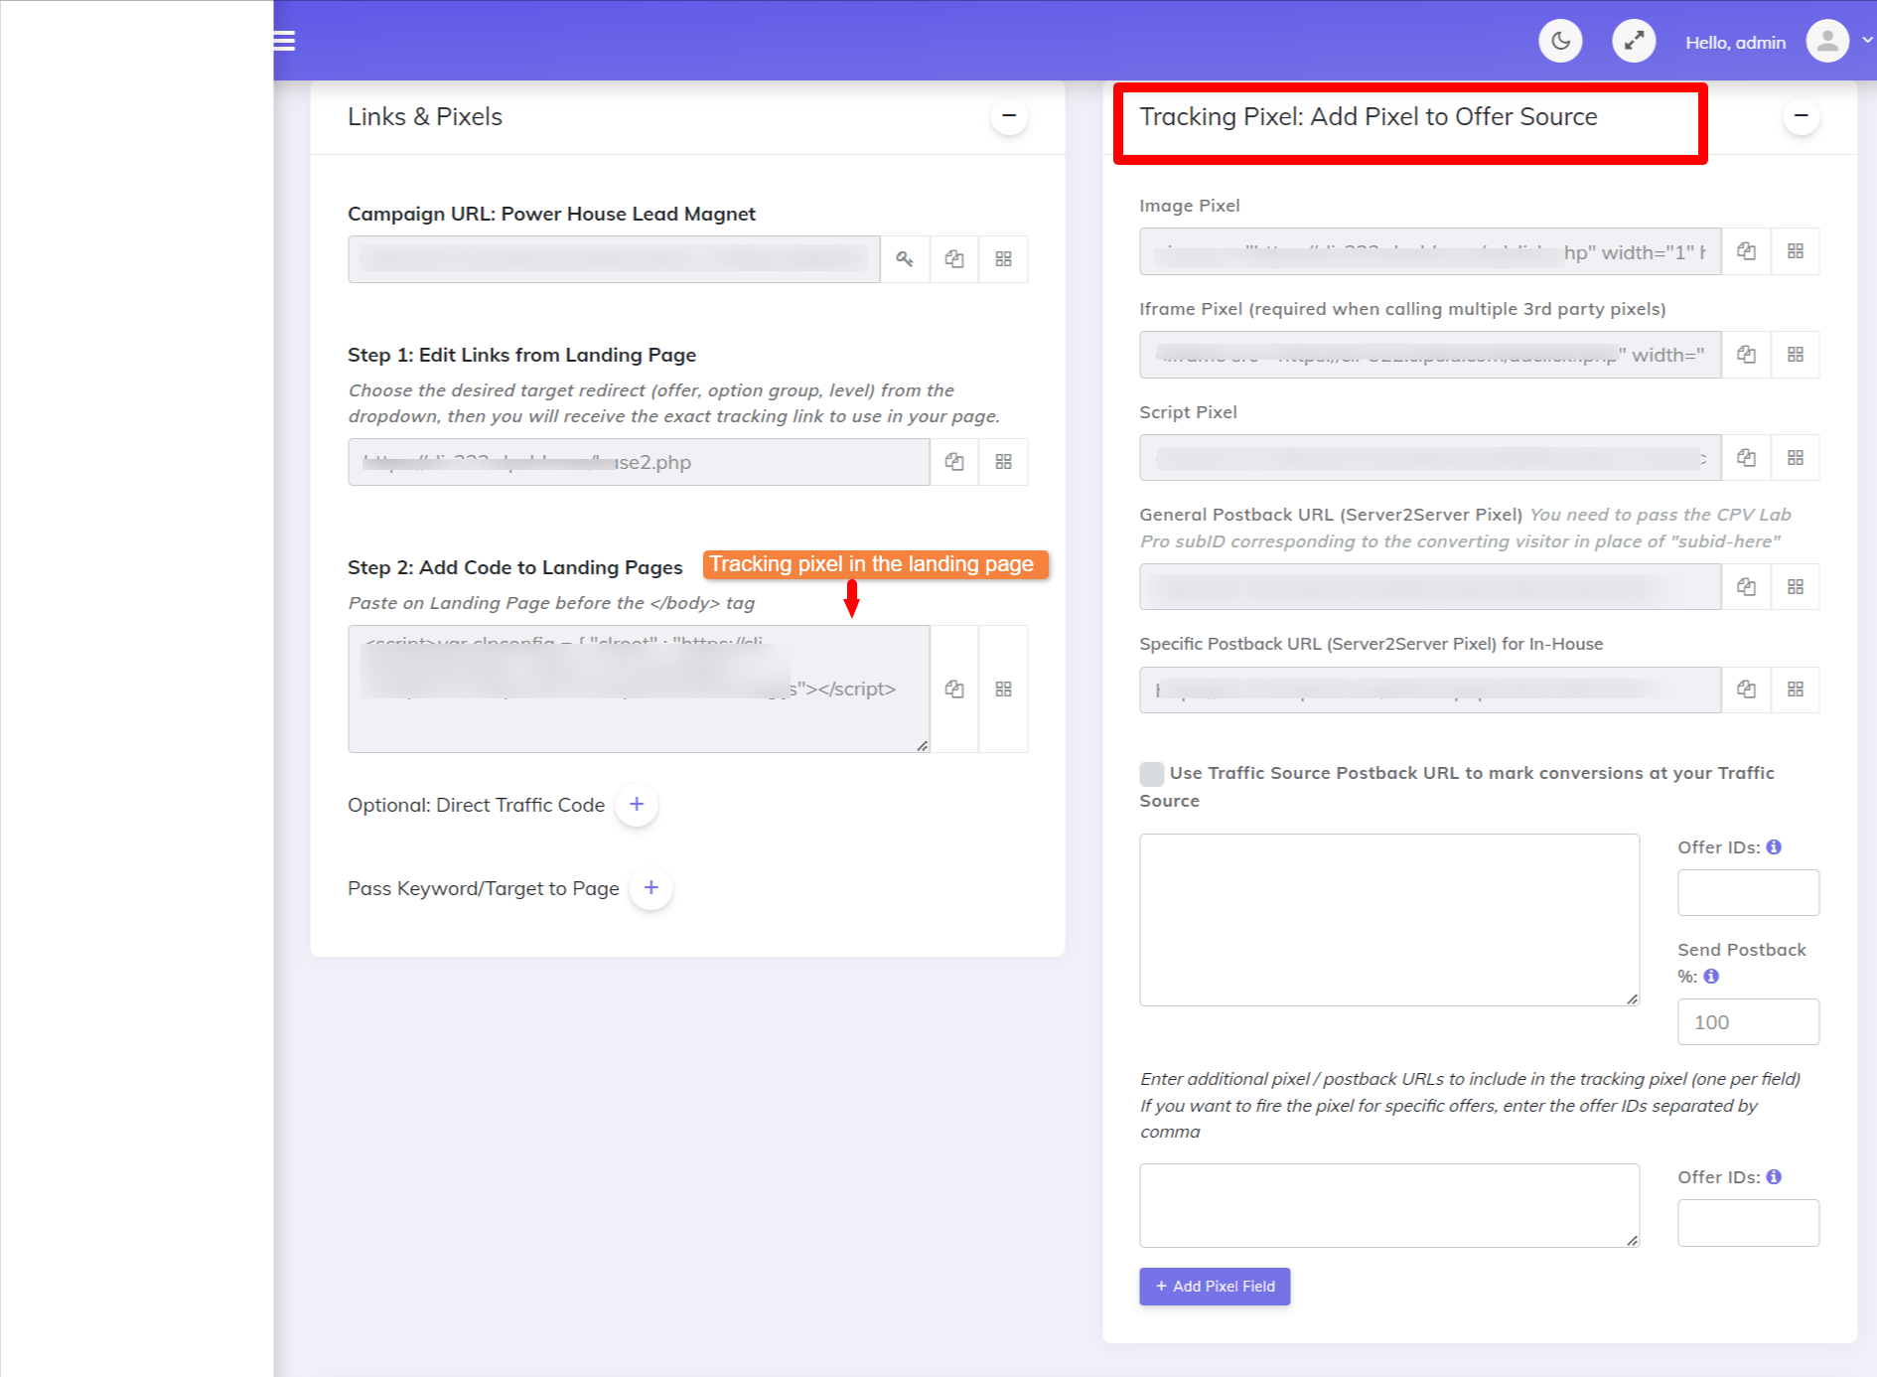Copy the Image Pixel code

coord(1746,251)
